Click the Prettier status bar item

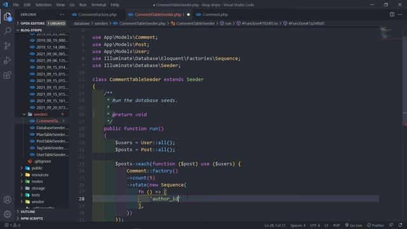pos(375,225)
